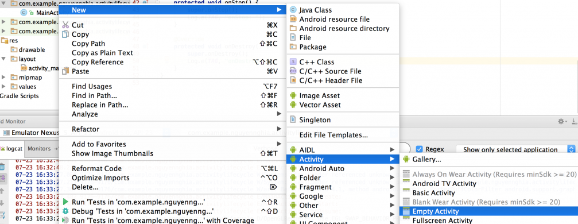Select drawable folder in project tree

point(32,50)
